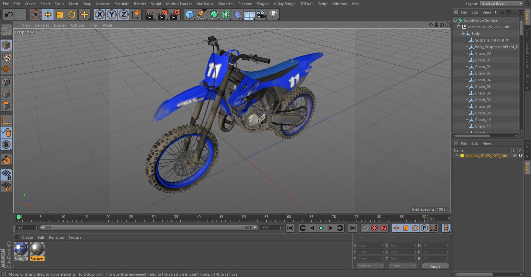Click the Array modeling objects icon
The image size is (531, 277).
[x=226, y=14]
